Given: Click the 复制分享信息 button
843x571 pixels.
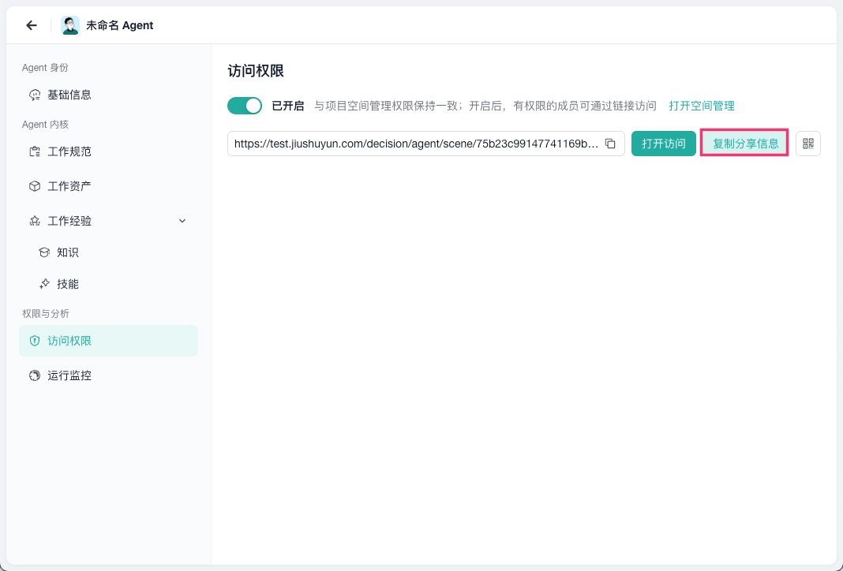Looking at the screenshot, I should (745, 144).
